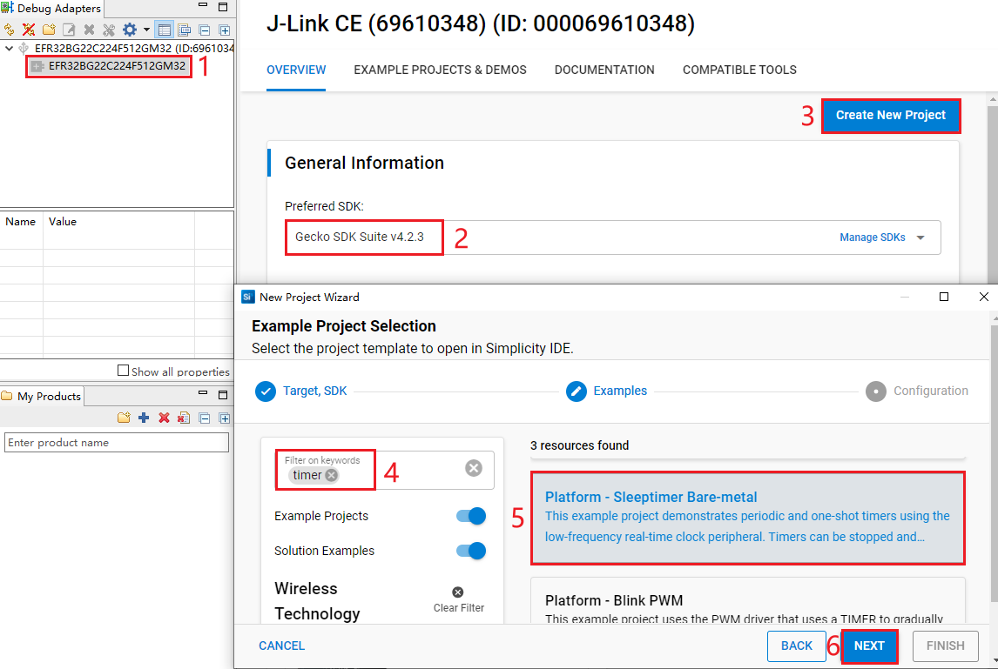Click the red X delete icon in My Products
998x669 pixels.
point(164,418)
